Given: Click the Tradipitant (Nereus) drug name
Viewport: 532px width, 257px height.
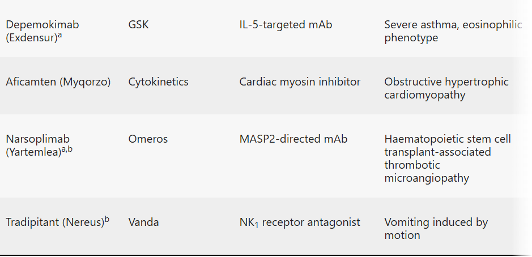Looking at the screenshot, I should coord(54,222).
